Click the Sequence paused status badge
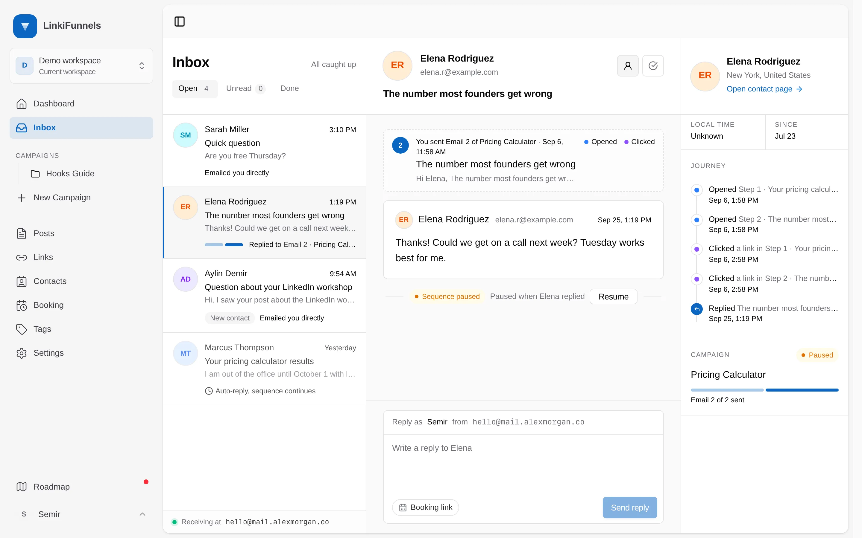Image resolution: width=862 pixels, height=538 pixels. click(x=447, y=296)
